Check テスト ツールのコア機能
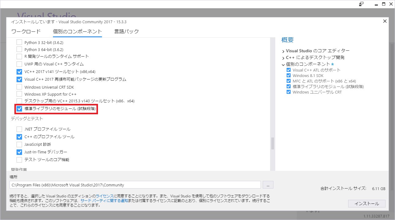Screen dimensions: 395x220 click(x=19, y=159)
